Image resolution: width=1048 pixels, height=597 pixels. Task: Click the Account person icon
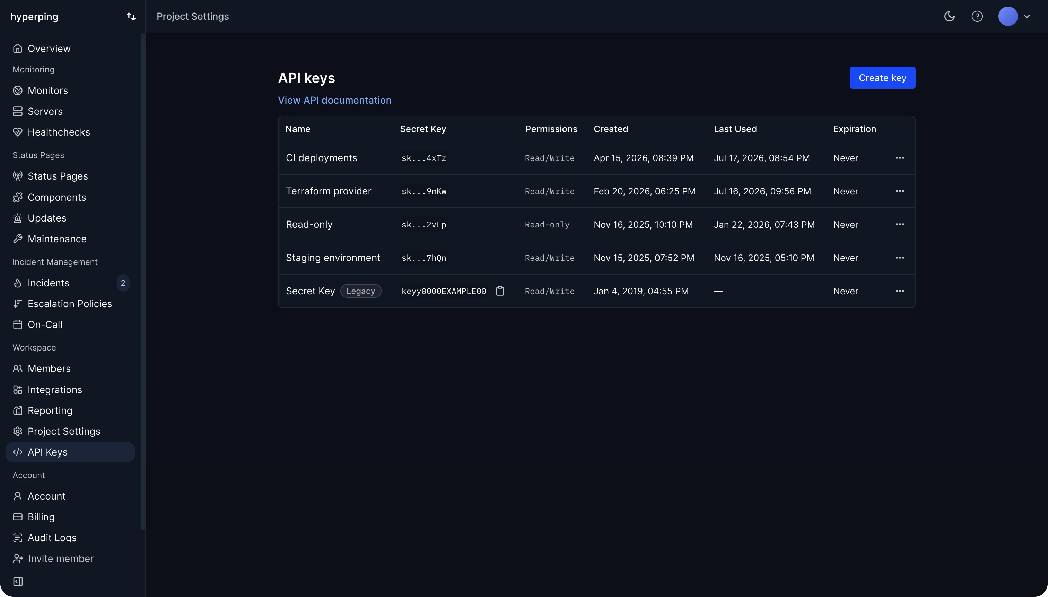(18, 496)
